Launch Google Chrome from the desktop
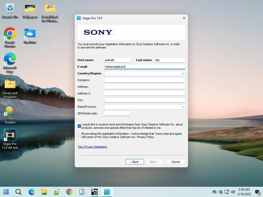Image resolution: width=263 pixels, height=197 pixels. [10, 37]
